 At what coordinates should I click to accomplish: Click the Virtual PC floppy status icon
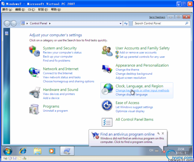[x=15, y=158]
